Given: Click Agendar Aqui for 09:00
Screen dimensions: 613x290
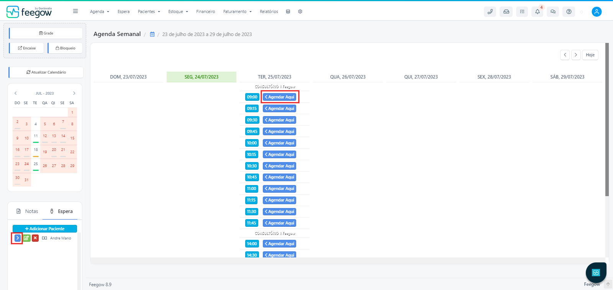Looking at the screenshot, I should coord(280,97).
